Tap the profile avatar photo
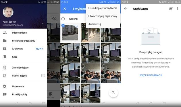The width and height of the screenshot is (181, 107). (x=8, y=12)
